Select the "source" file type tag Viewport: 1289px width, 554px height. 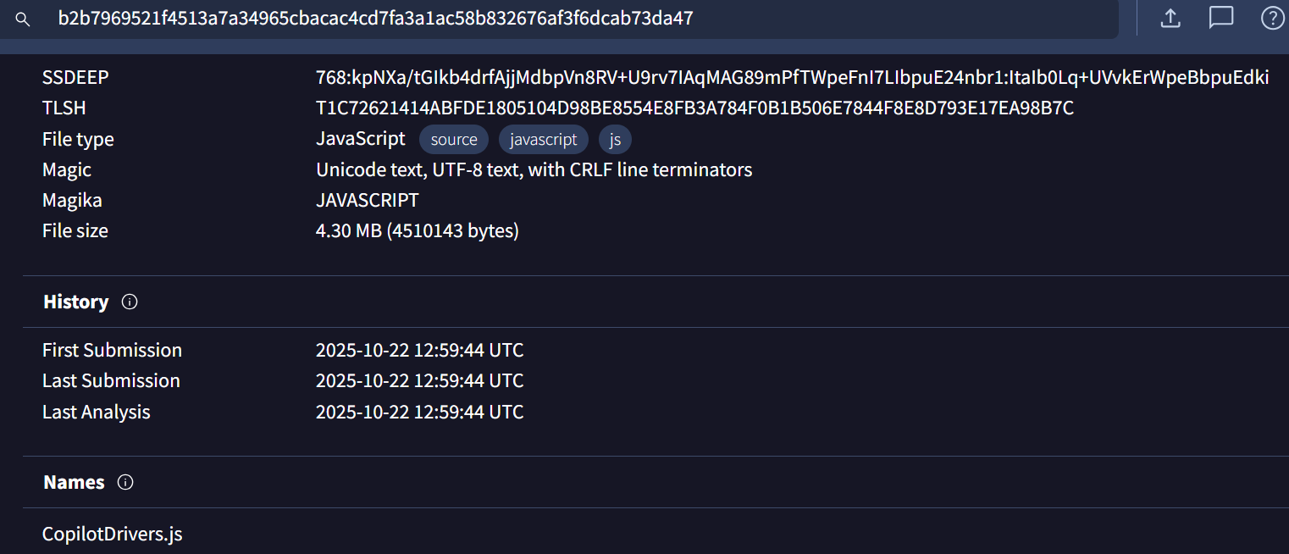pyautogui.click(x=454, y=140)
